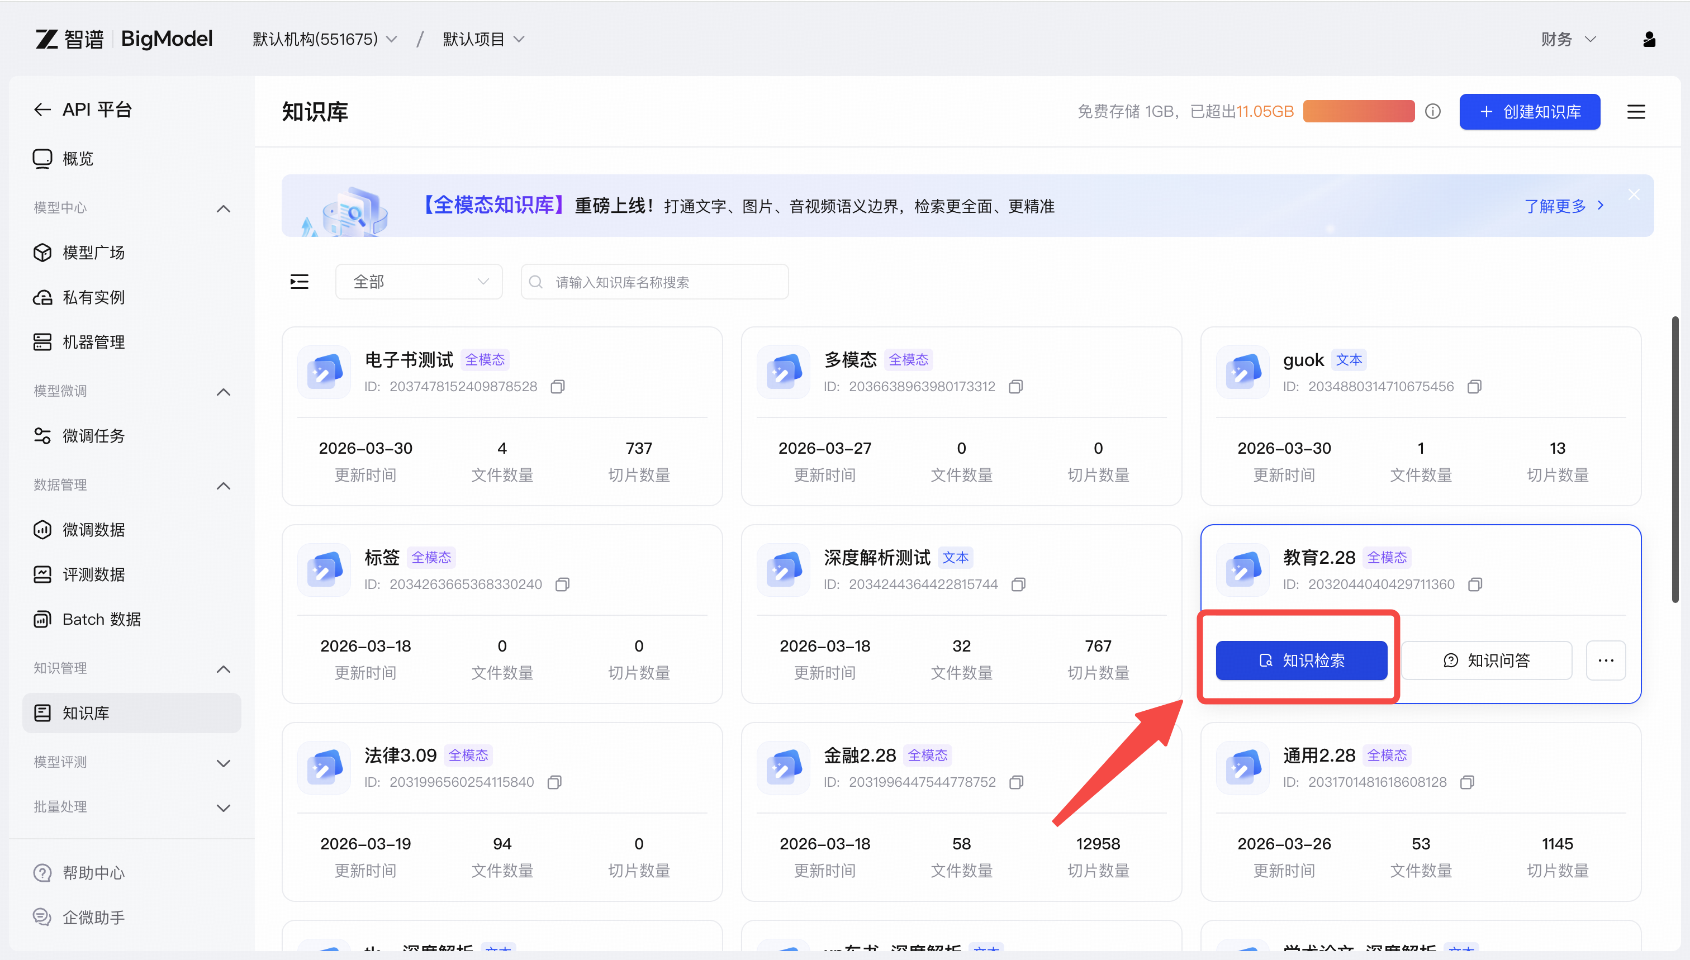
Task: Click 知识问答 on 教育2.28 card
Action: (1486, 660)
